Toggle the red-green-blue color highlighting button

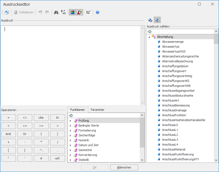(x=72, y=12)
